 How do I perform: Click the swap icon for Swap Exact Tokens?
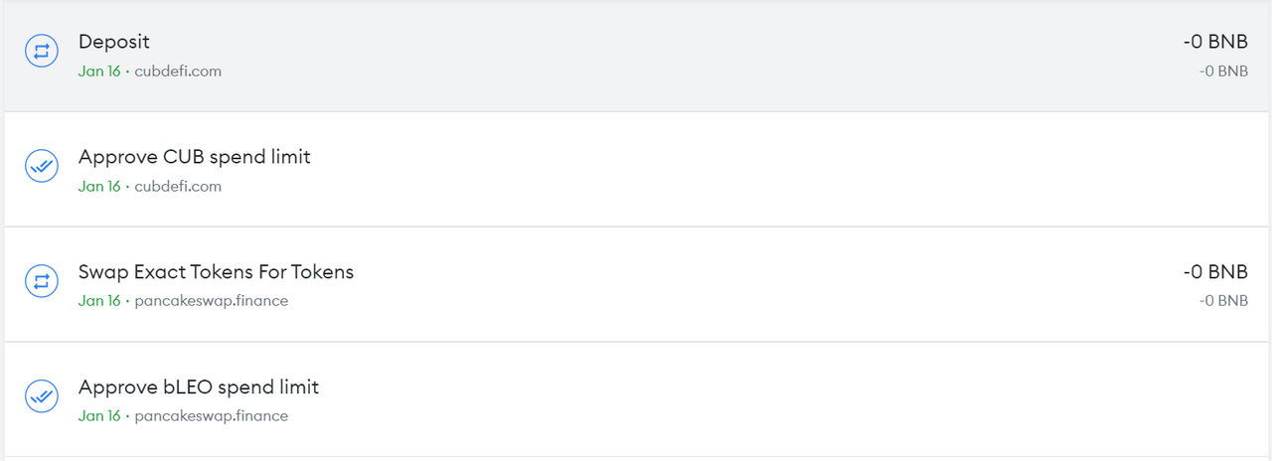(41, 281)
